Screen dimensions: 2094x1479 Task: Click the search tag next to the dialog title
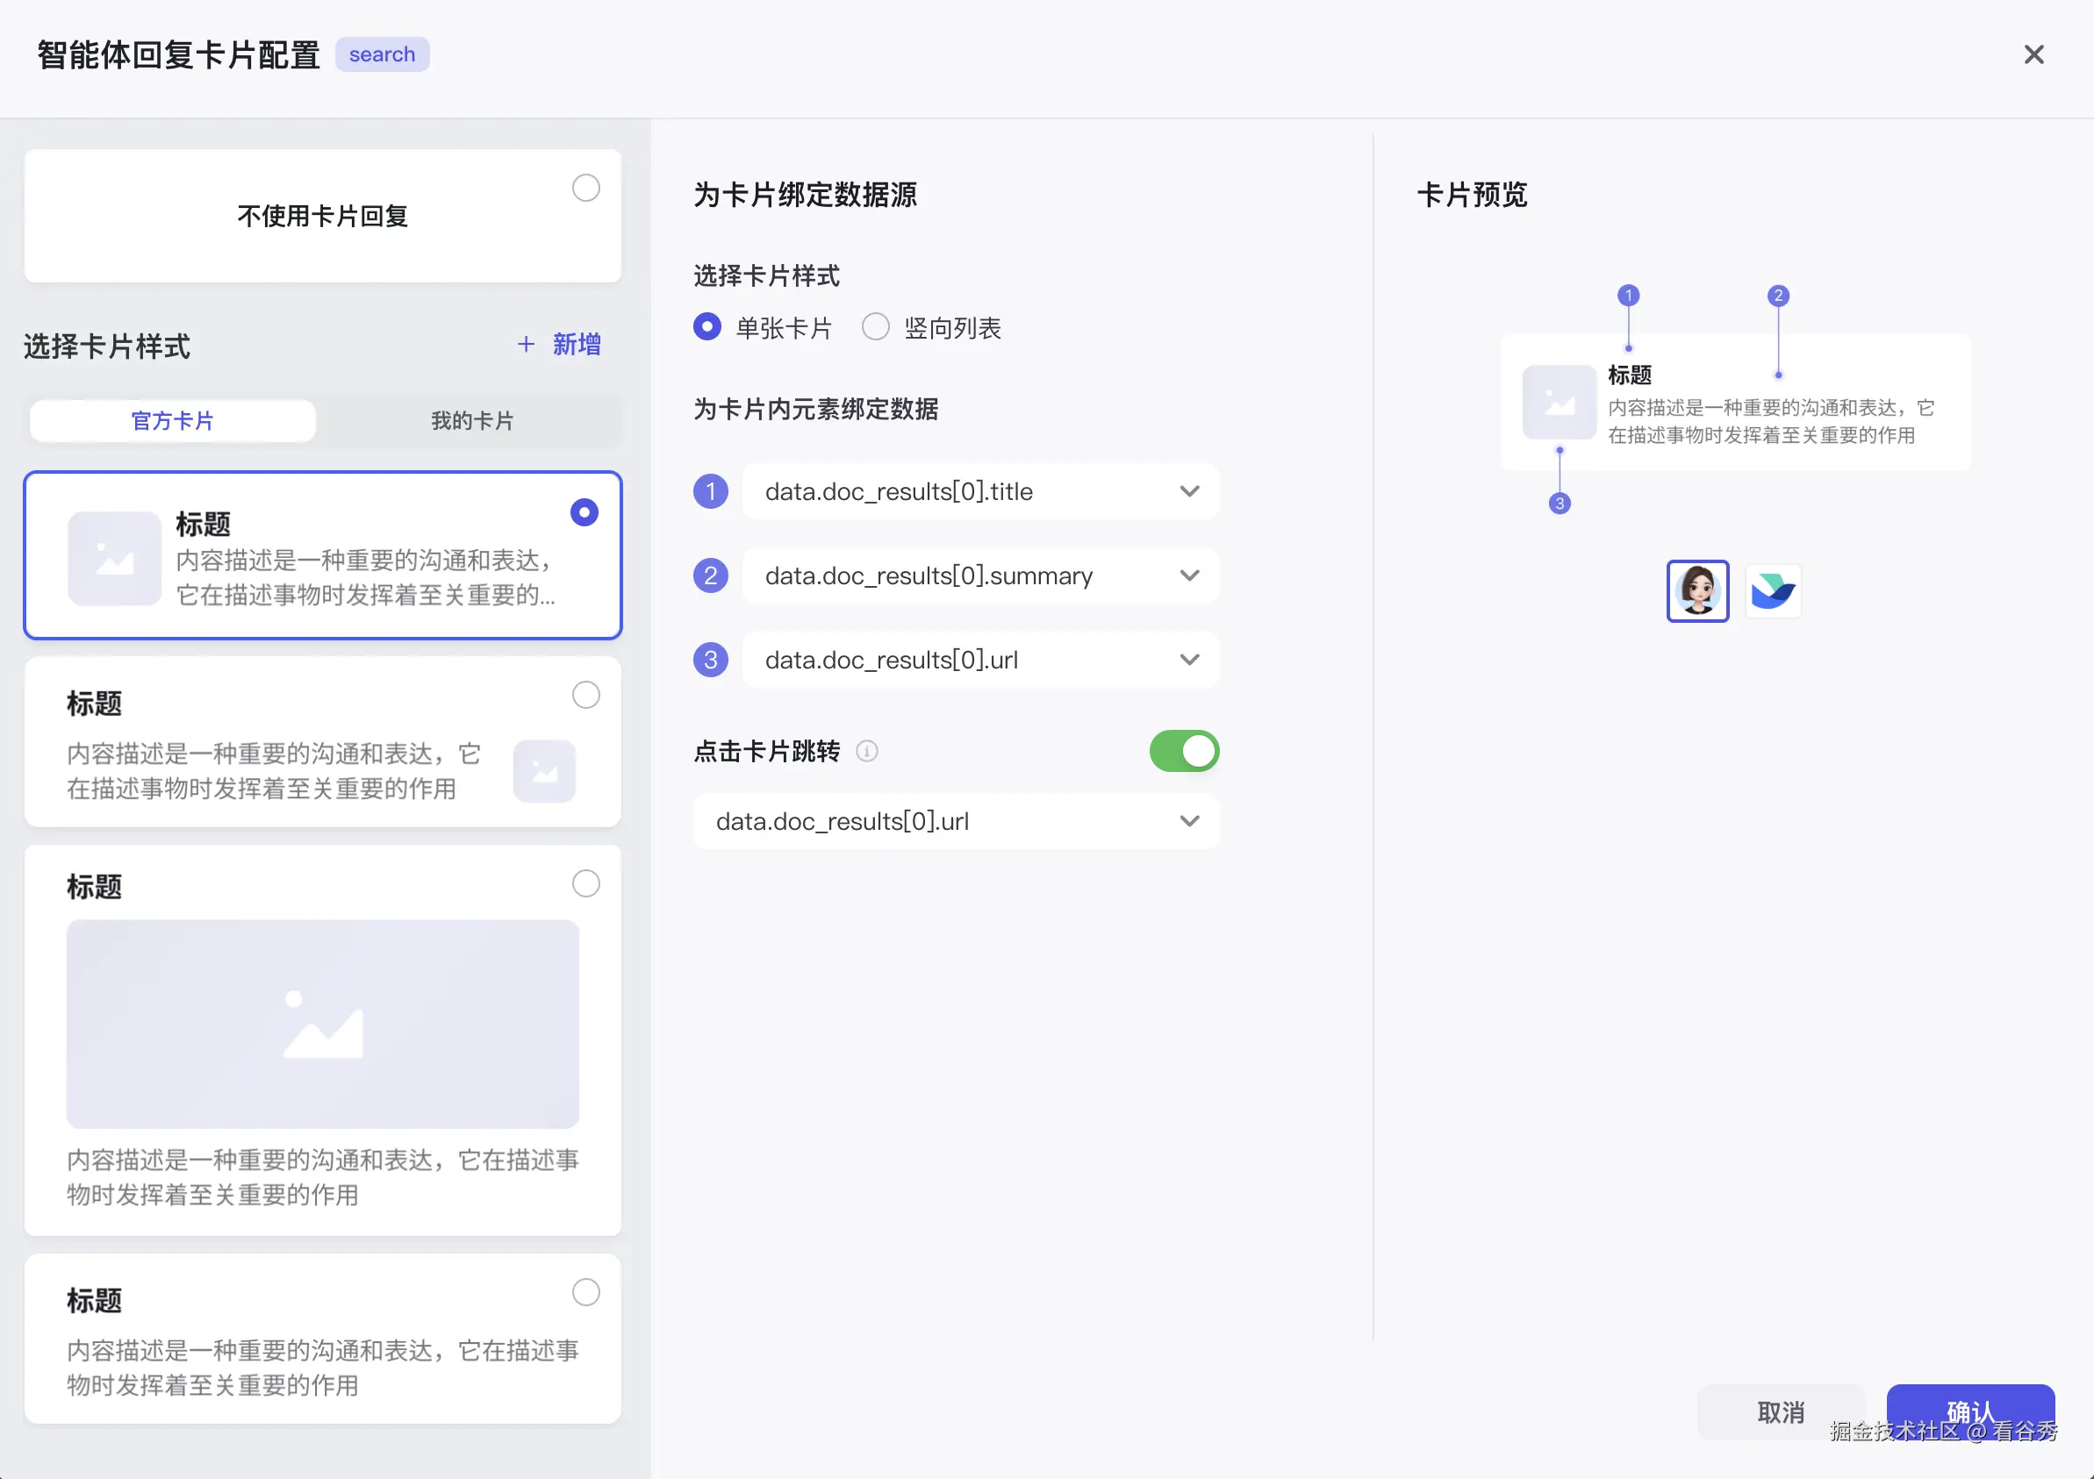click(x=382, y=54)
